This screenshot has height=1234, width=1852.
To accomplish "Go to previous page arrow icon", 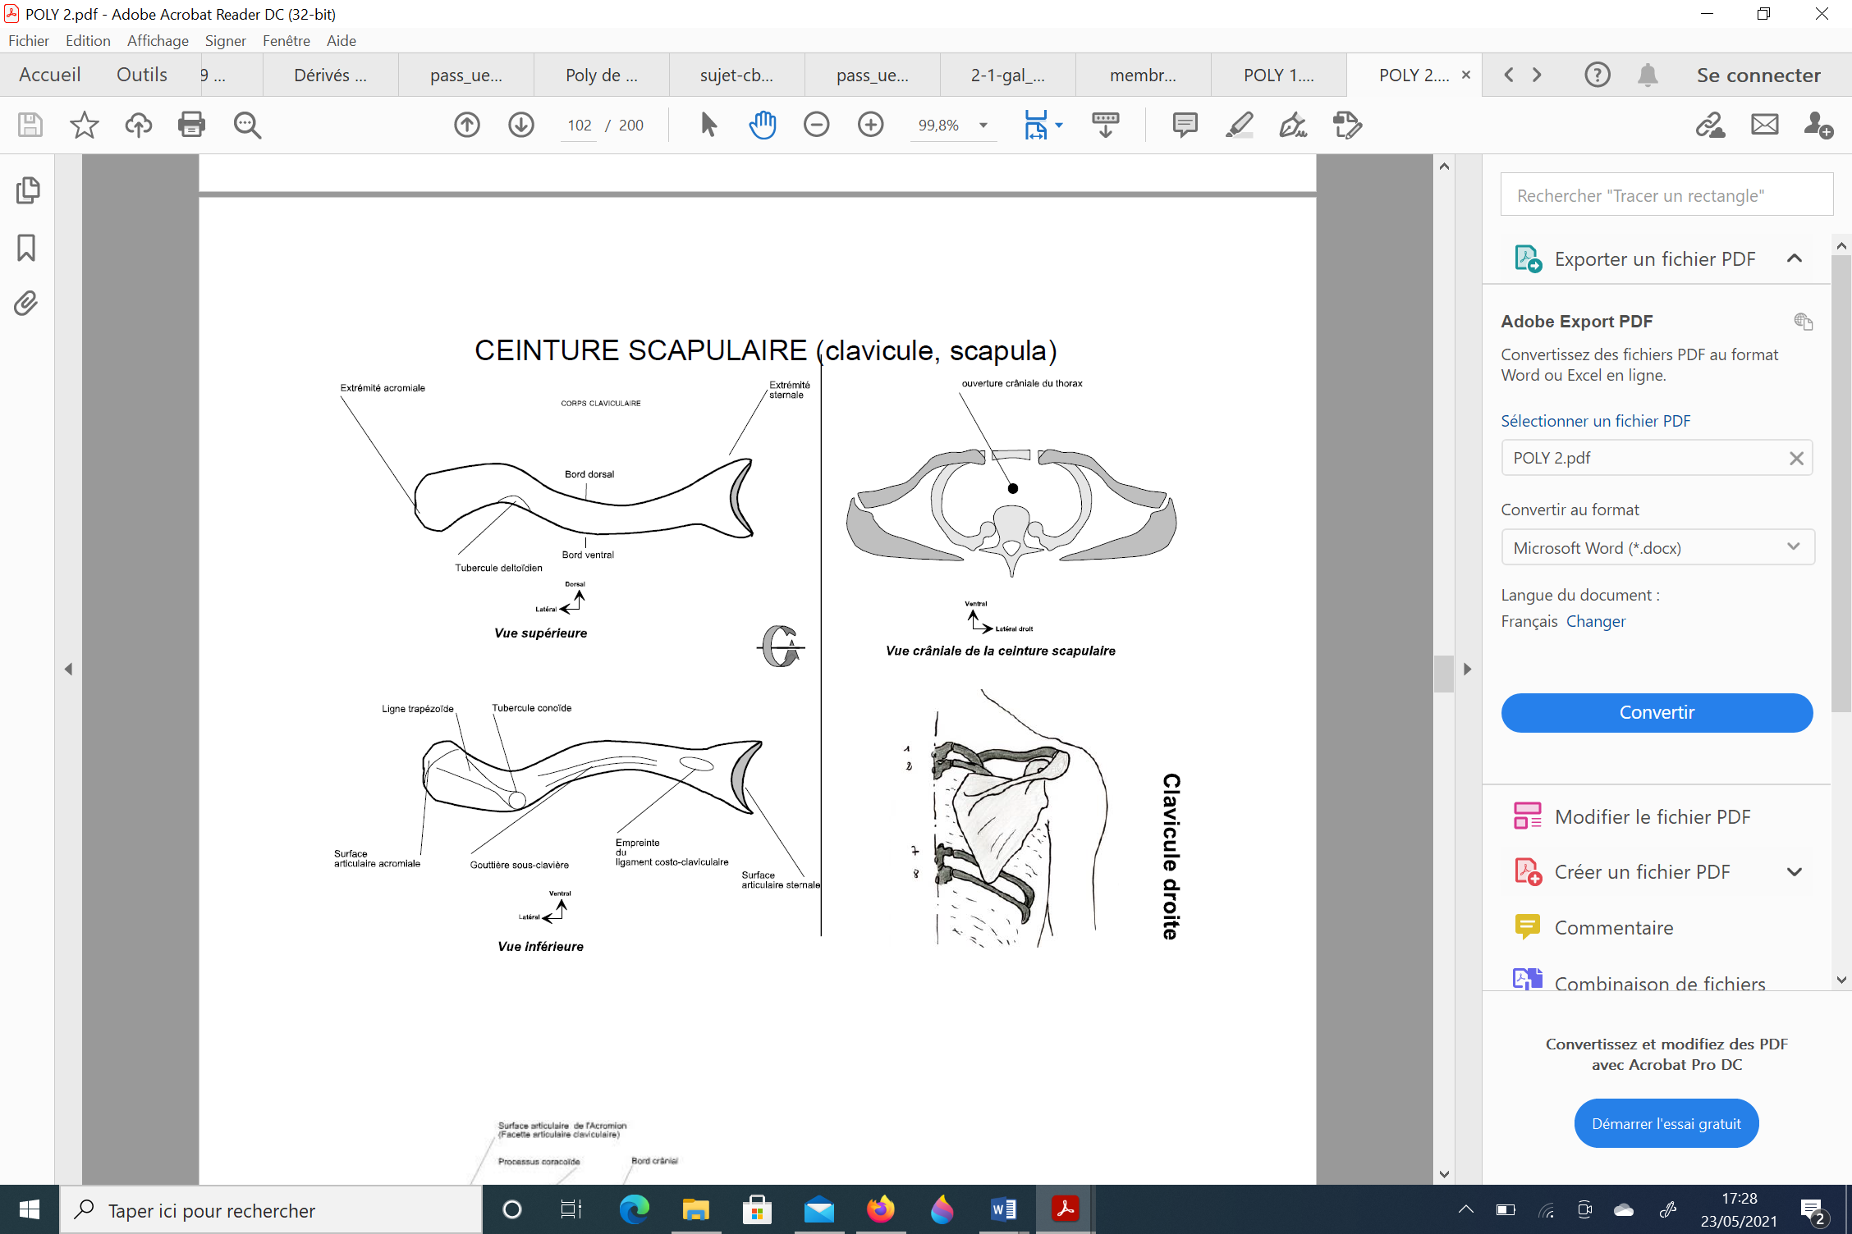I will [467, 125].
